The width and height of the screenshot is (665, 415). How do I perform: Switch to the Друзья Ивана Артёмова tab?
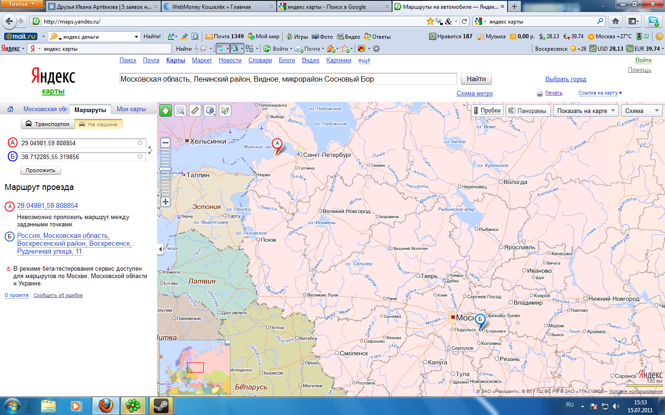coord(103,6)
